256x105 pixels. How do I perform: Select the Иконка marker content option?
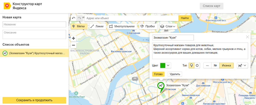click(226, 65)
